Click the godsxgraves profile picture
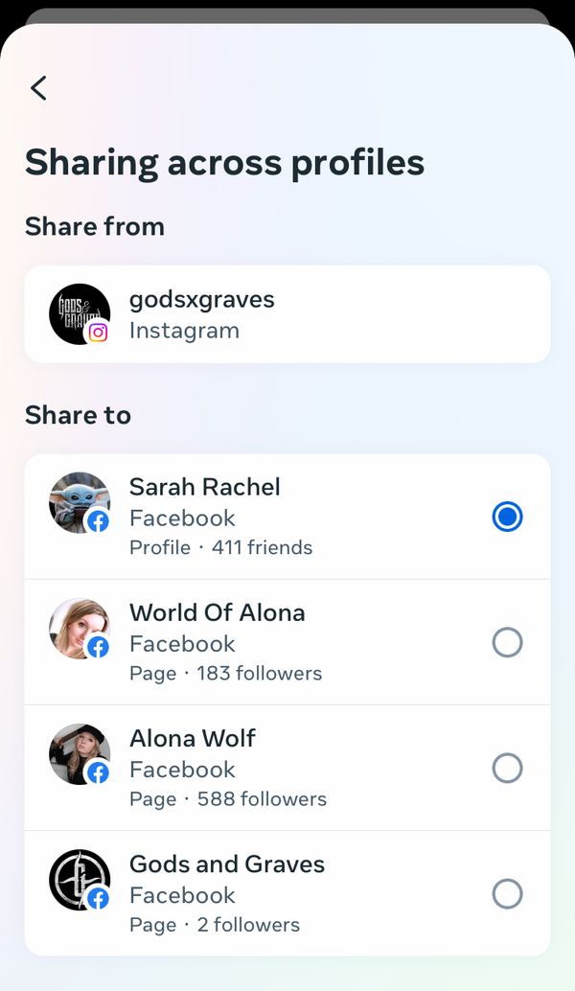Viewport: 575px width, 991px height. tap(80, 313)
